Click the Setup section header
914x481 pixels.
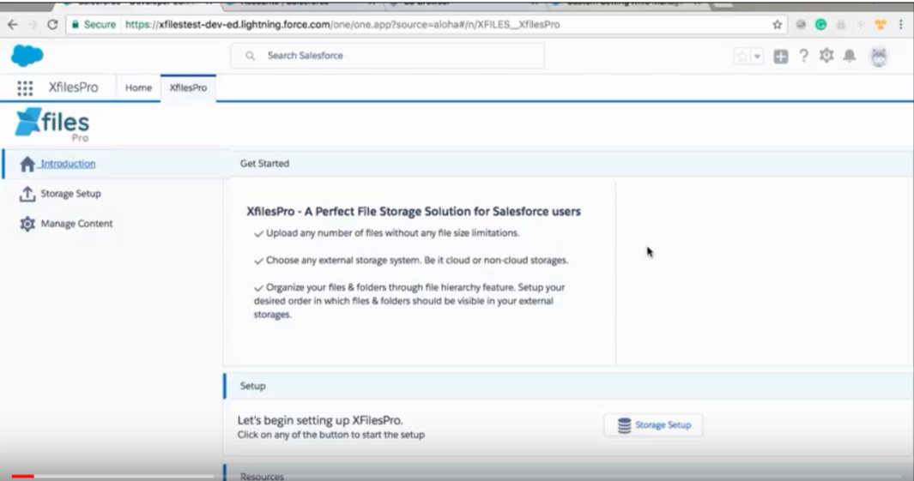(x=568, y=386)
